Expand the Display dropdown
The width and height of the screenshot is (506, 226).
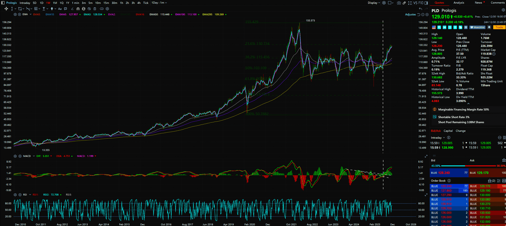[374, 3]
